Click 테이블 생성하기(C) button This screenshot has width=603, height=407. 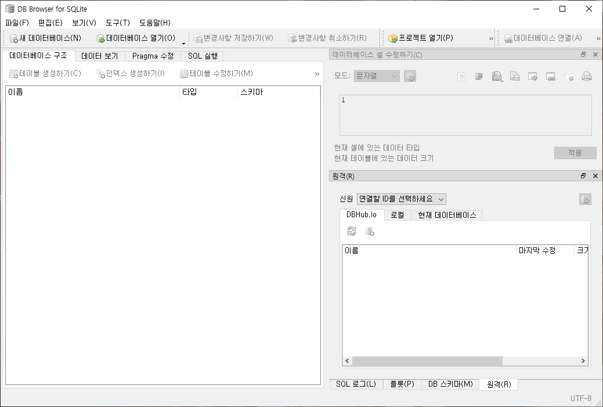point(45,74)
